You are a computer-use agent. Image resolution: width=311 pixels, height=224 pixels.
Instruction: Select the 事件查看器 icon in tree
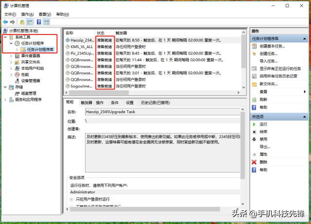click(17, 56)
